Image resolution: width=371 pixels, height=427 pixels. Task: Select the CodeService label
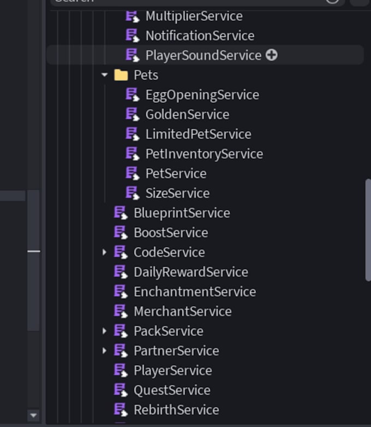point(169,252)
